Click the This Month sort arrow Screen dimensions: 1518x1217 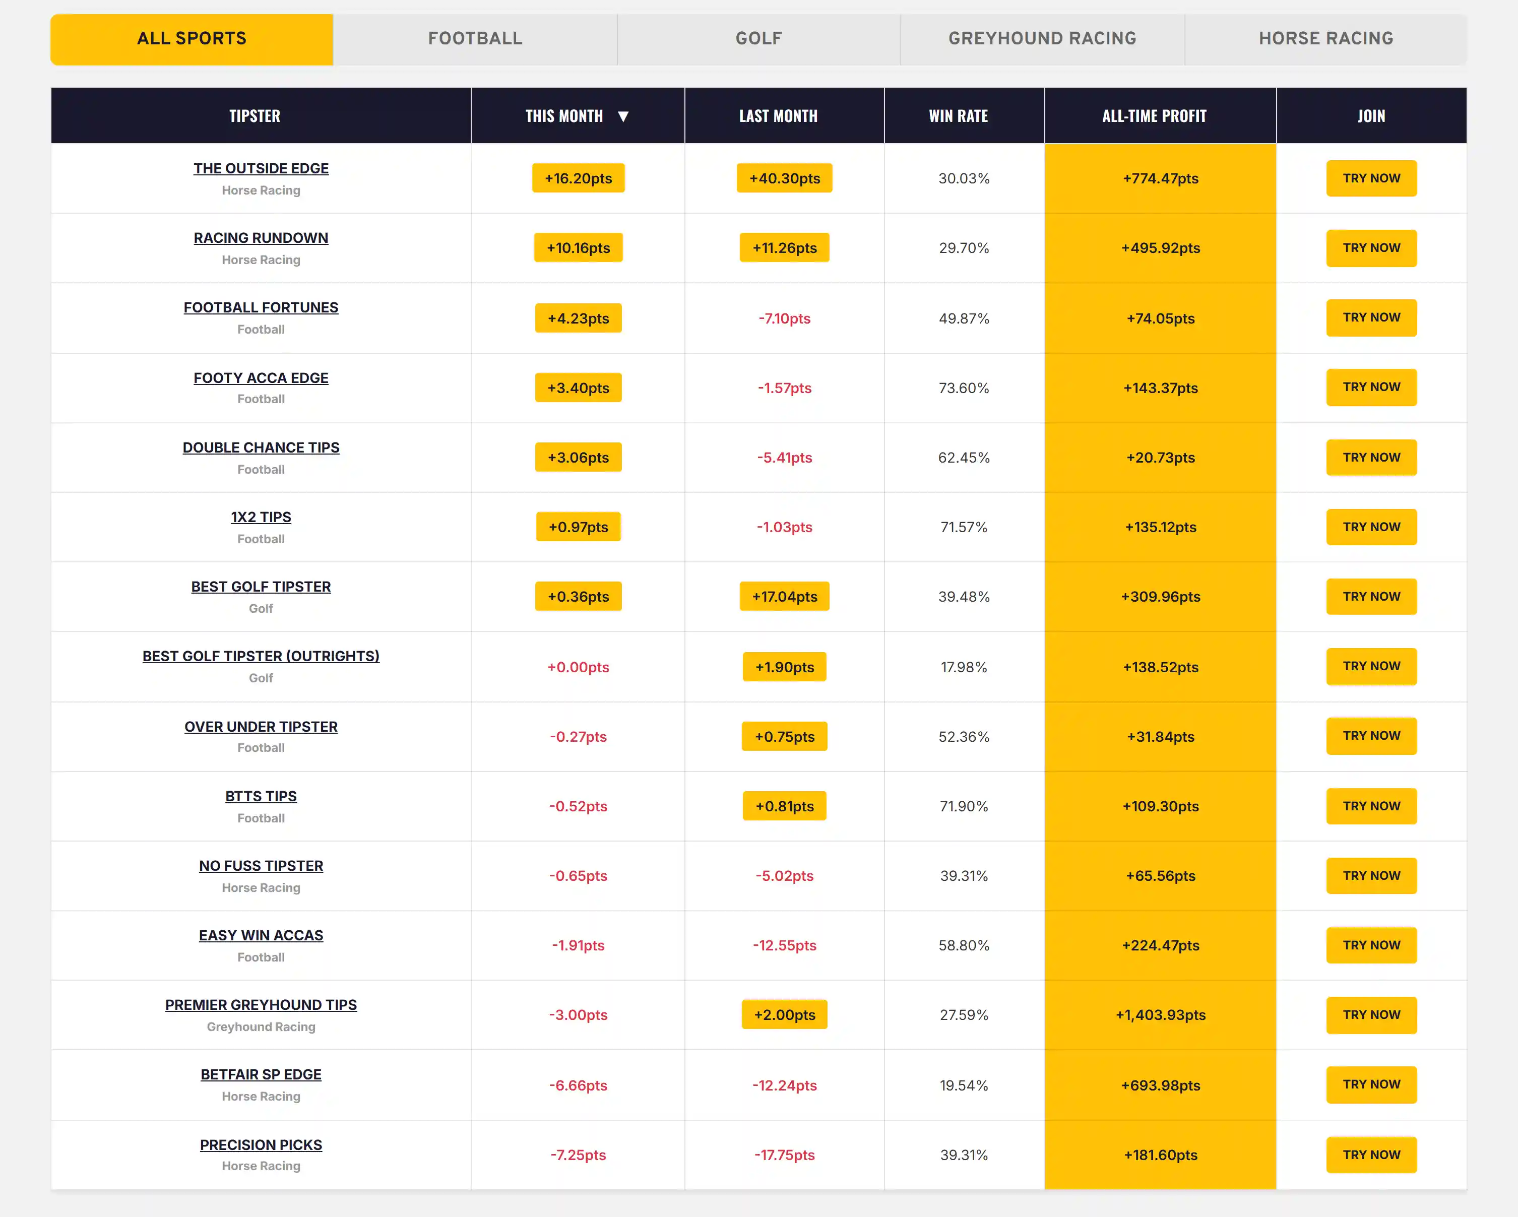(622, 116)
